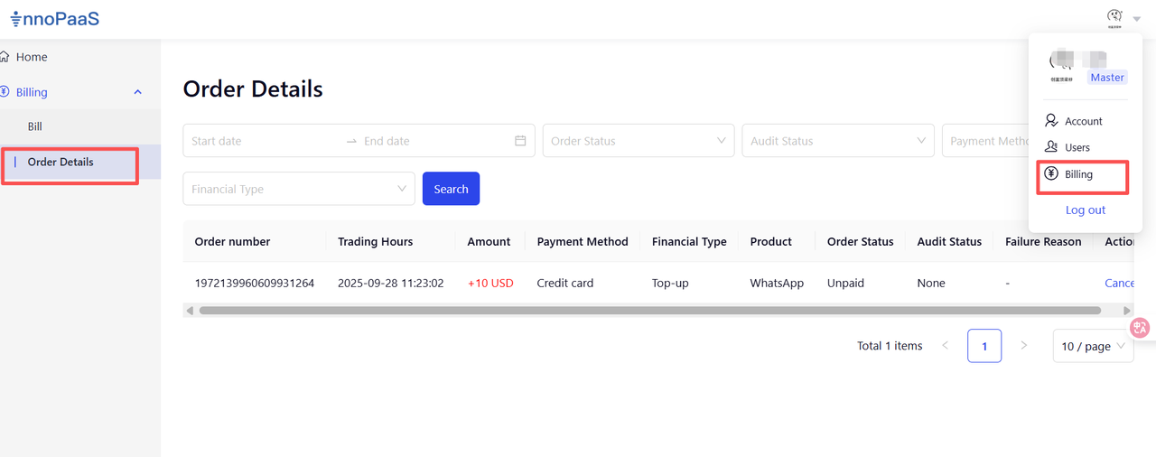This screenshot has height=457, width=1156.
Task: Click the horizontal table scrollbar
Action: (649, 311)
